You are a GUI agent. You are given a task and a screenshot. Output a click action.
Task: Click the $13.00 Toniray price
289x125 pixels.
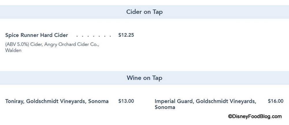point(126,101)
